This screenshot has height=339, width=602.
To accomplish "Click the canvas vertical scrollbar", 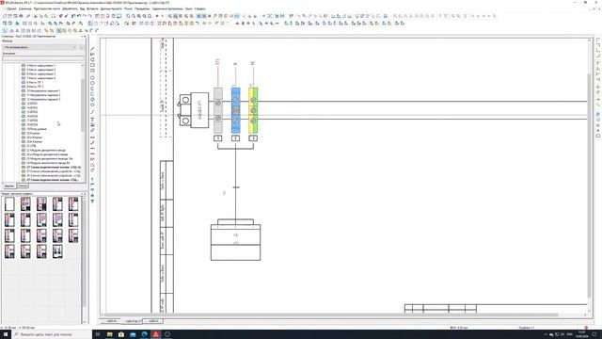I will click(x=590, y=185).
